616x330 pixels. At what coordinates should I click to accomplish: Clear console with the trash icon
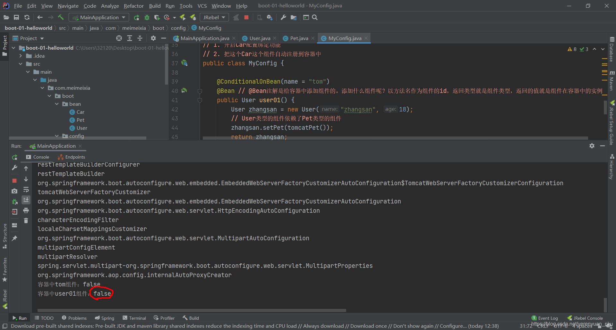point(26,220)
